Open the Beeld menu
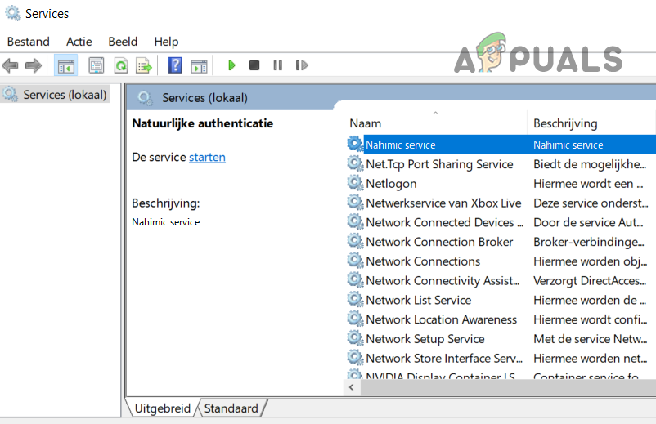Viewport: 656px width, 424px height. (123, 42)
